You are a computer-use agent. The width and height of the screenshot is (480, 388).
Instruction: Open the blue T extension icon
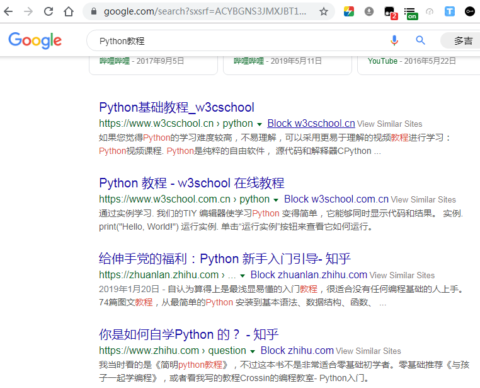pyautogui.click(x=449, y=11)
